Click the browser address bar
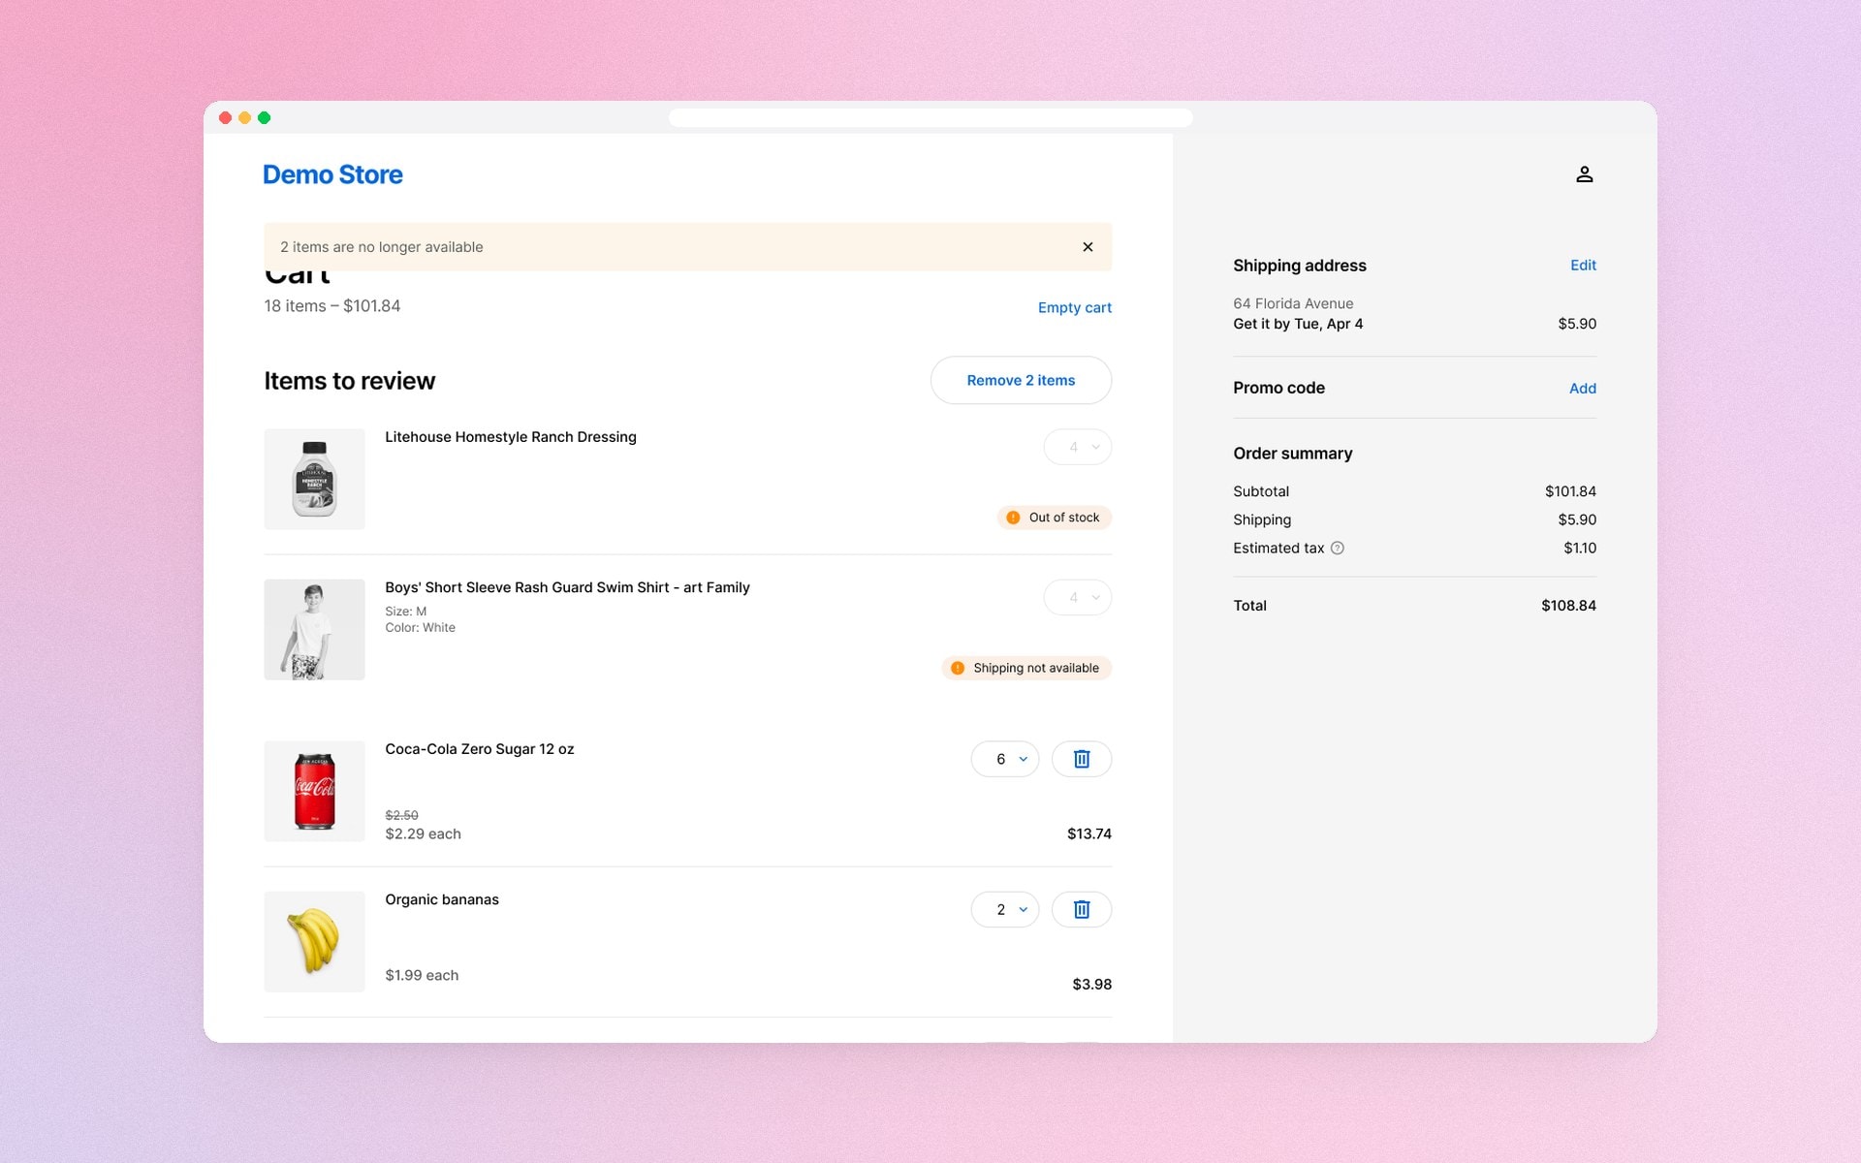The height and width of the screenshot is (1163, 1861). pyautogui.click(x=930, y=117)
